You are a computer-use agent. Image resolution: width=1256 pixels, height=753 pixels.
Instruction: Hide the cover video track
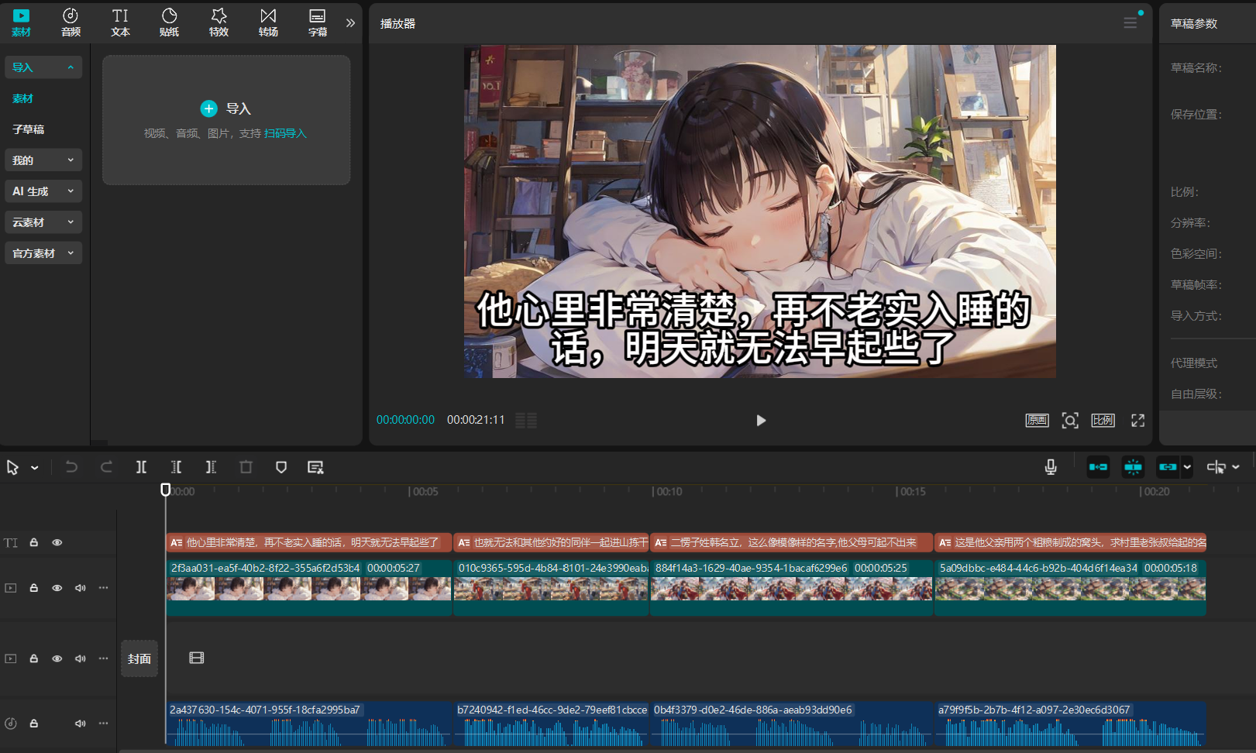57,658
